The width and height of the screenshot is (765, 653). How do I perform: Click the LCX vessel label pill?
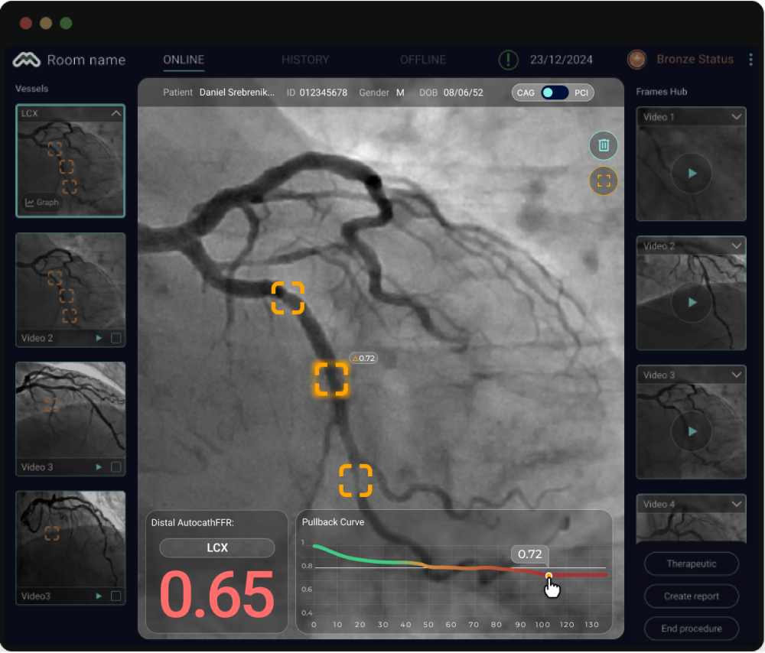point(217,548)
